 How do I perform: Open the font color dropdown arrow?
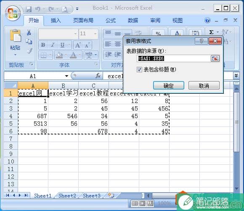[80, 55]
